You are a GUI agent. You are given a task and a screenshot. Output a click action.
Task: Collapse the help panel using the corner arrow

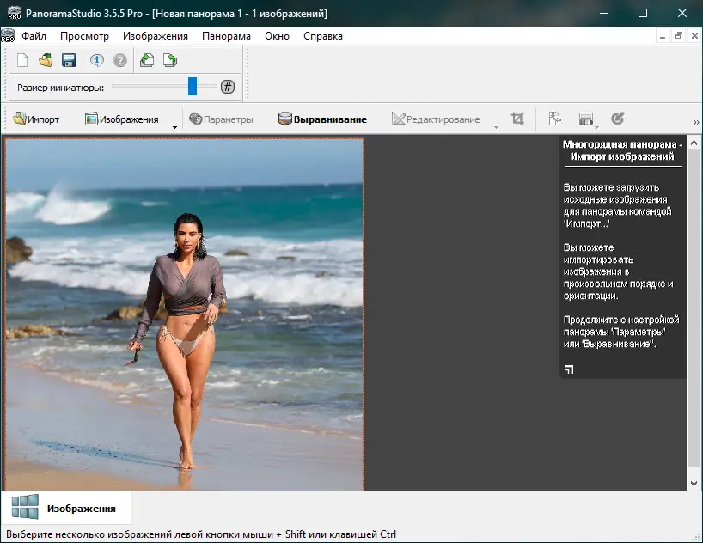pos(569,369)
